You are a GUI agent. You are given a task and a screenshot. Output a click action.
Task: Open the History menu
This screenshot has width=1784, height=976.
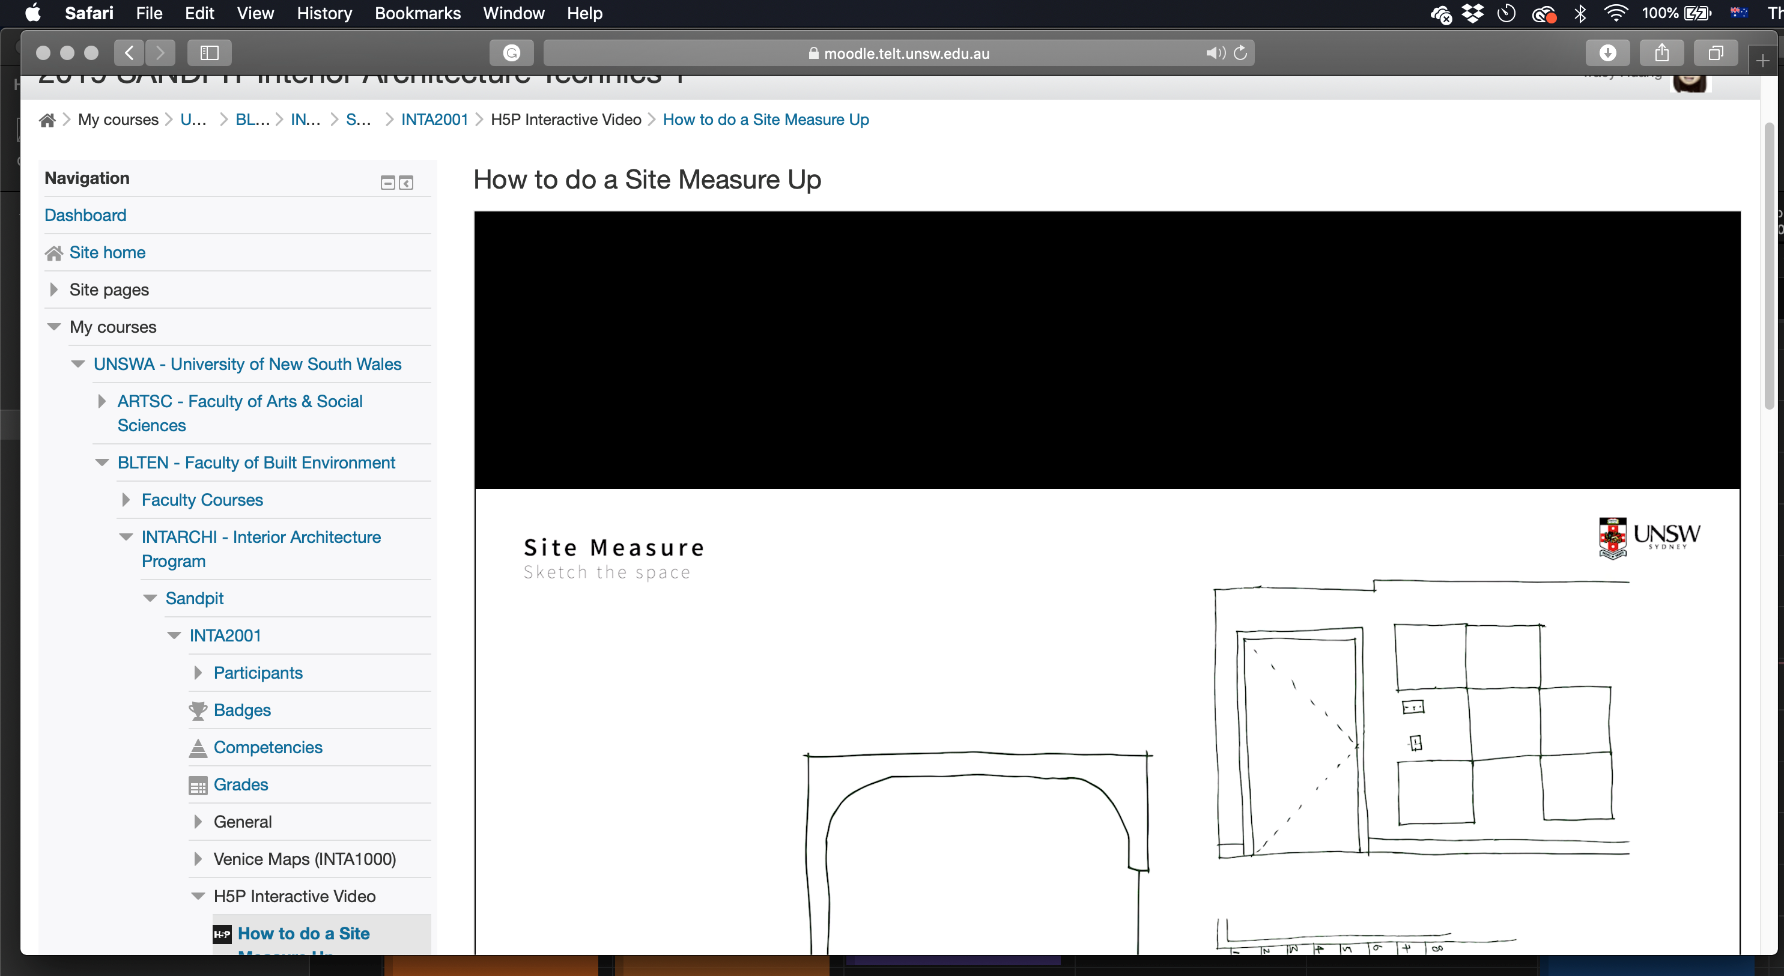click(x=324, y=13)
